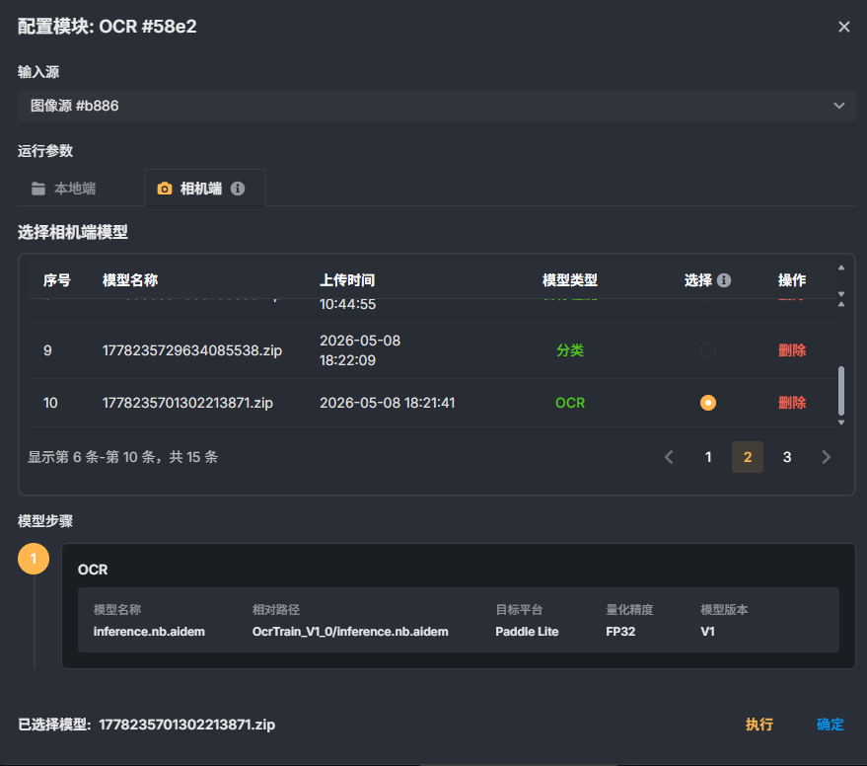Close the OCR #58e2 configuration dialog
The image size is (867, 766).
[843, 27]
